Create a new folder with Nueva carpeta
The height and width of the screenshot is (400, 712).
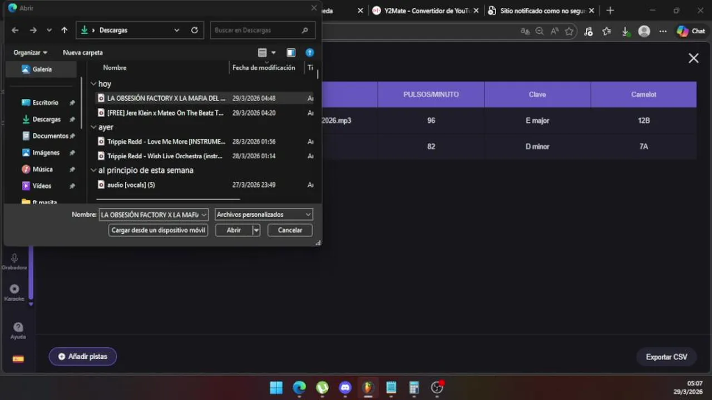click(83, 53)
